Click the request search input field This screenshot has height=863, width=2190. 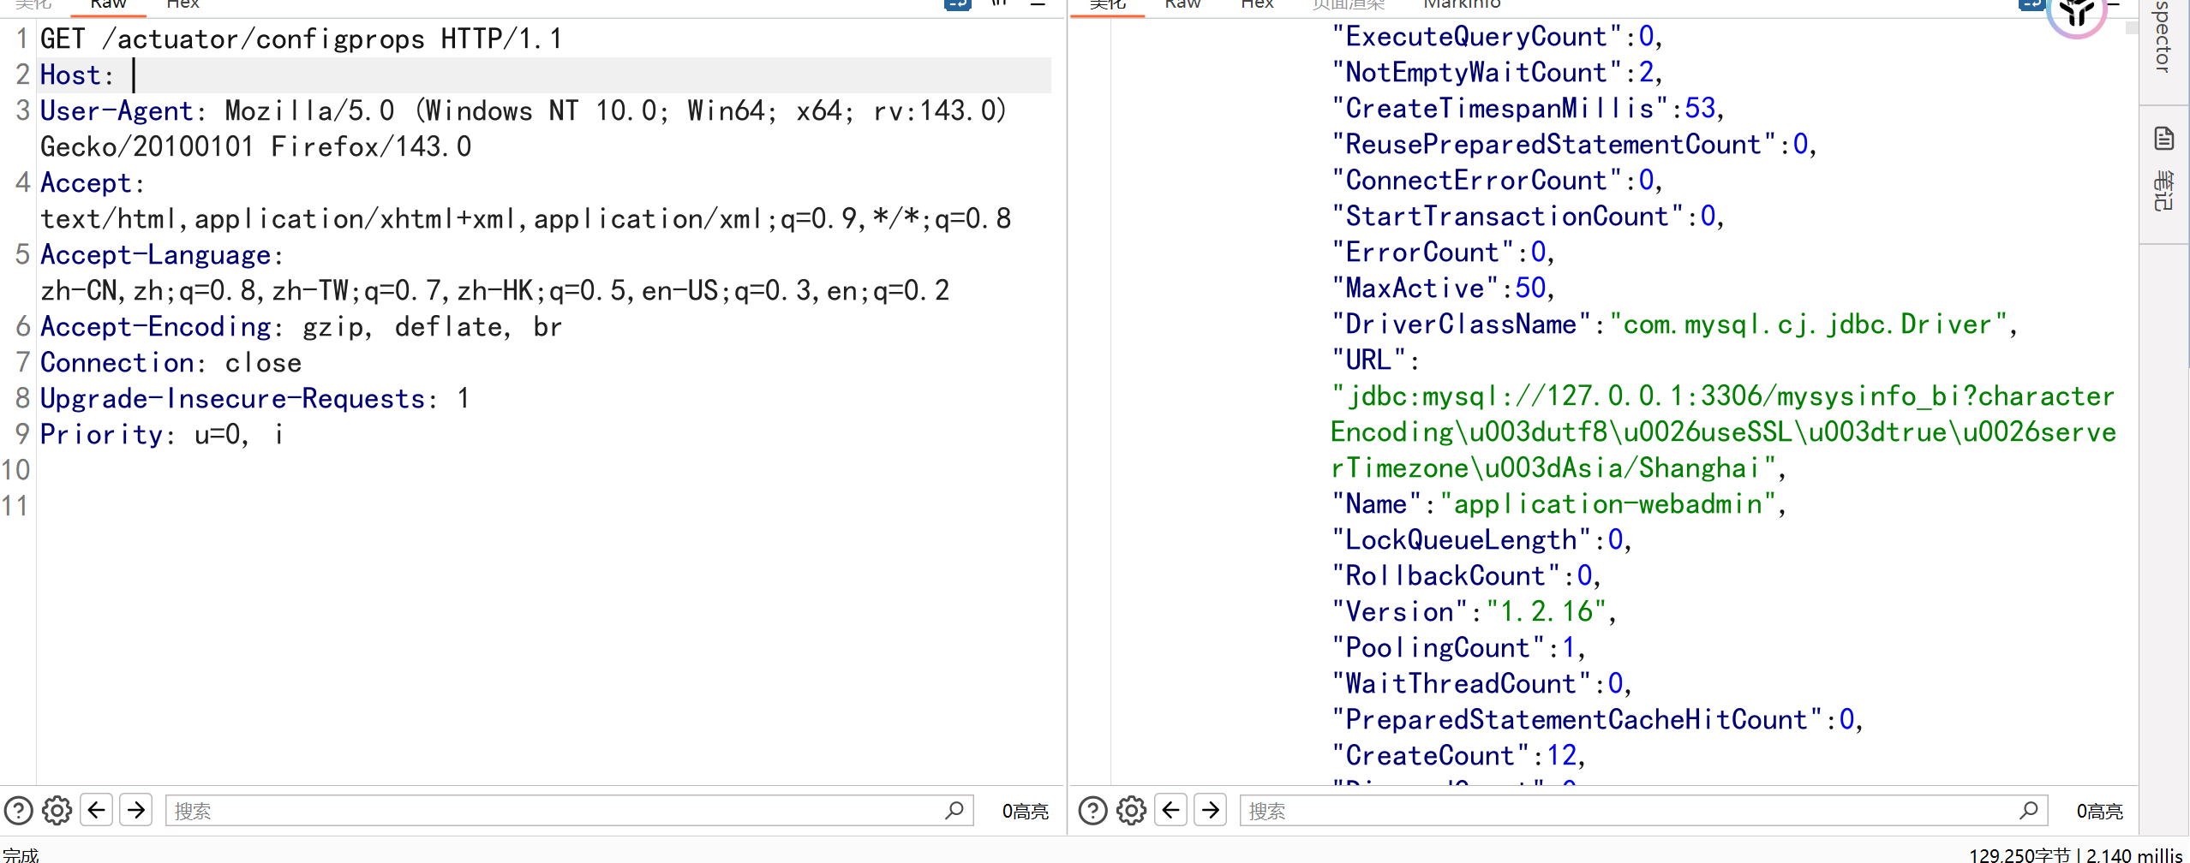[x=557, y=811]
